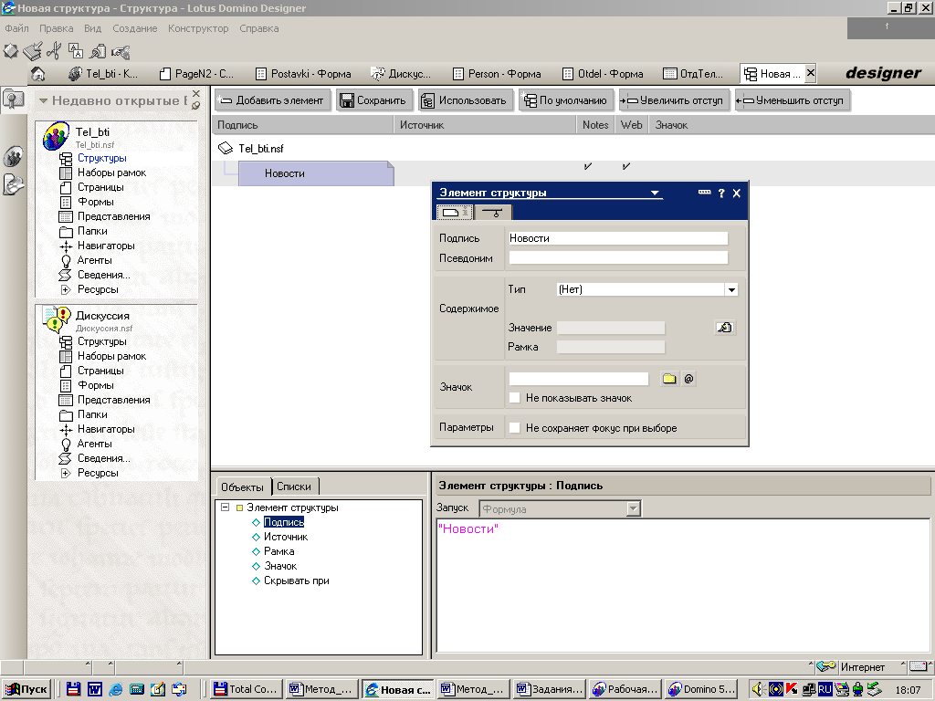This screenshot has width=935, height=701.
Task: Collapse the Элемент структуры tree node
Action: [225, 507]
